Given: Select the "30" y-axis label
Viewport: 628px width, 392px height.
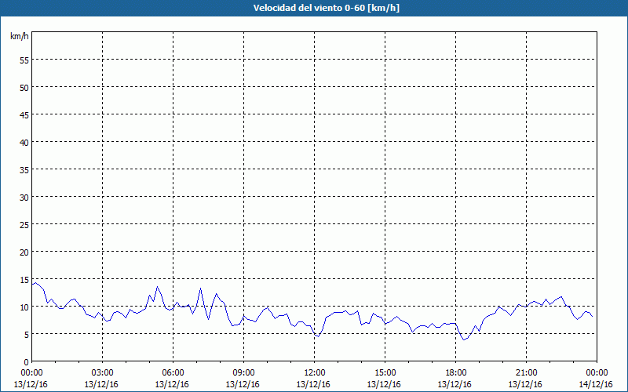Looking at the screenshot, I should click(x=24, y=198).
